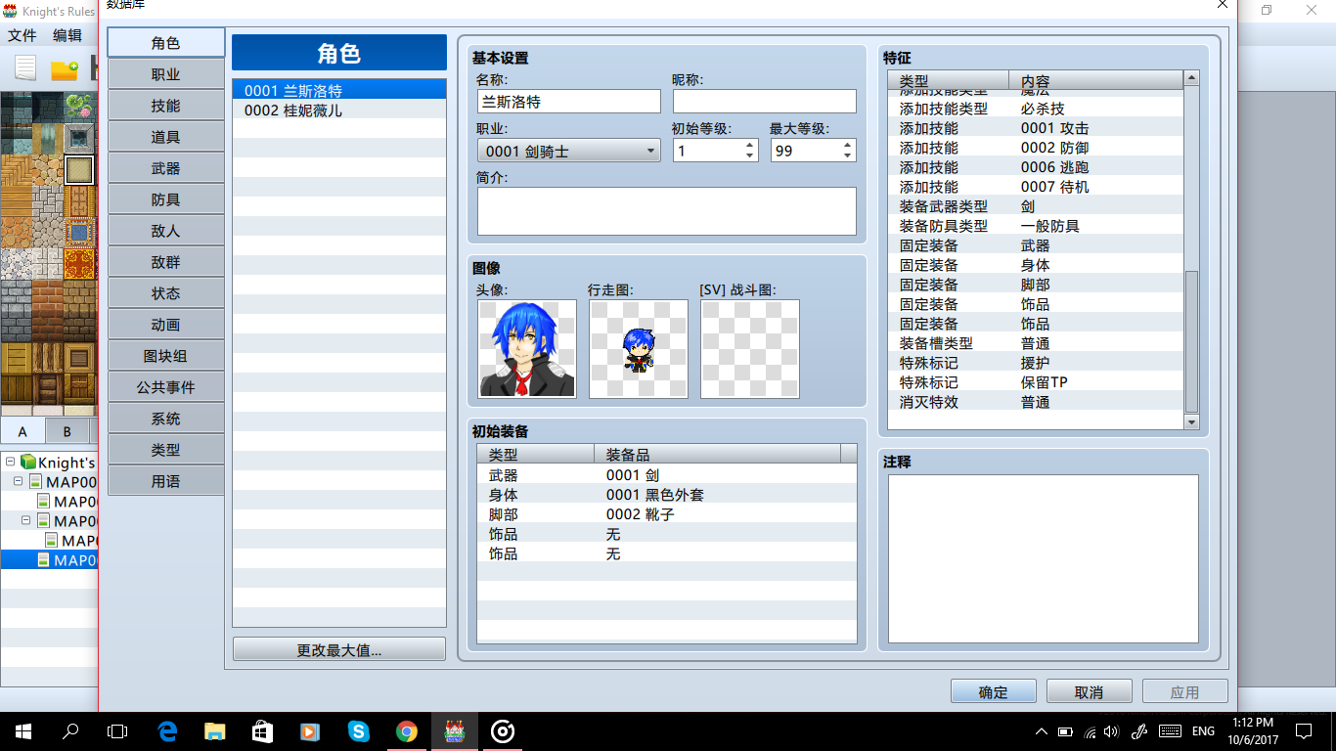This screenshot has width=1336, height=751.
Task: Click the 特征 list scroll-down arrow
Action: pyautogui.click(x=1191, y=421)
